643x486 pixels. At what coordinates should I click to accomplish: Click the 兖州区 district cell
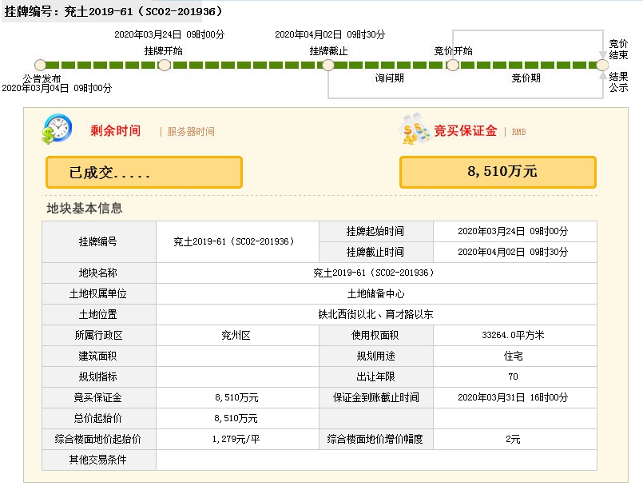(x=236, y=336)
